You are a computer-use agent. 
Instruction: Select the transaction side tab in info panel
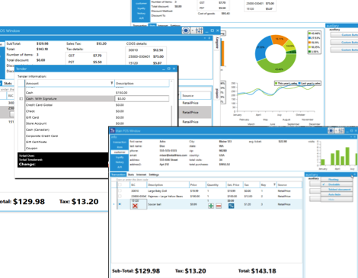point(120,142)
